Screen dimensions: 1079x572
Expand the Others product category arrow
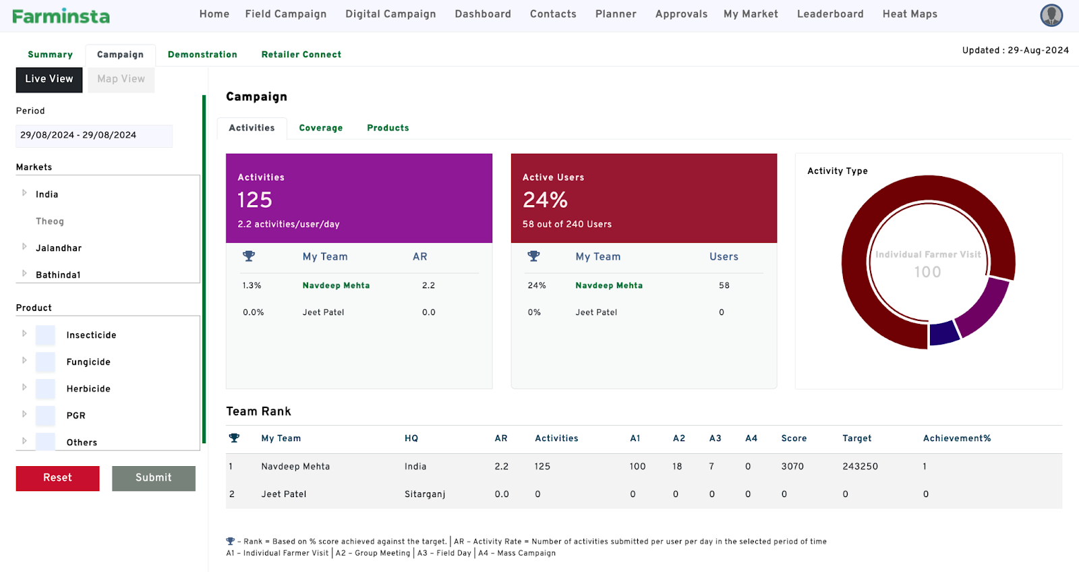[x=24, y=441]
